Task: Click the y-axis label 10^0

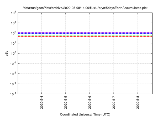Action: [x=13, y=53]
